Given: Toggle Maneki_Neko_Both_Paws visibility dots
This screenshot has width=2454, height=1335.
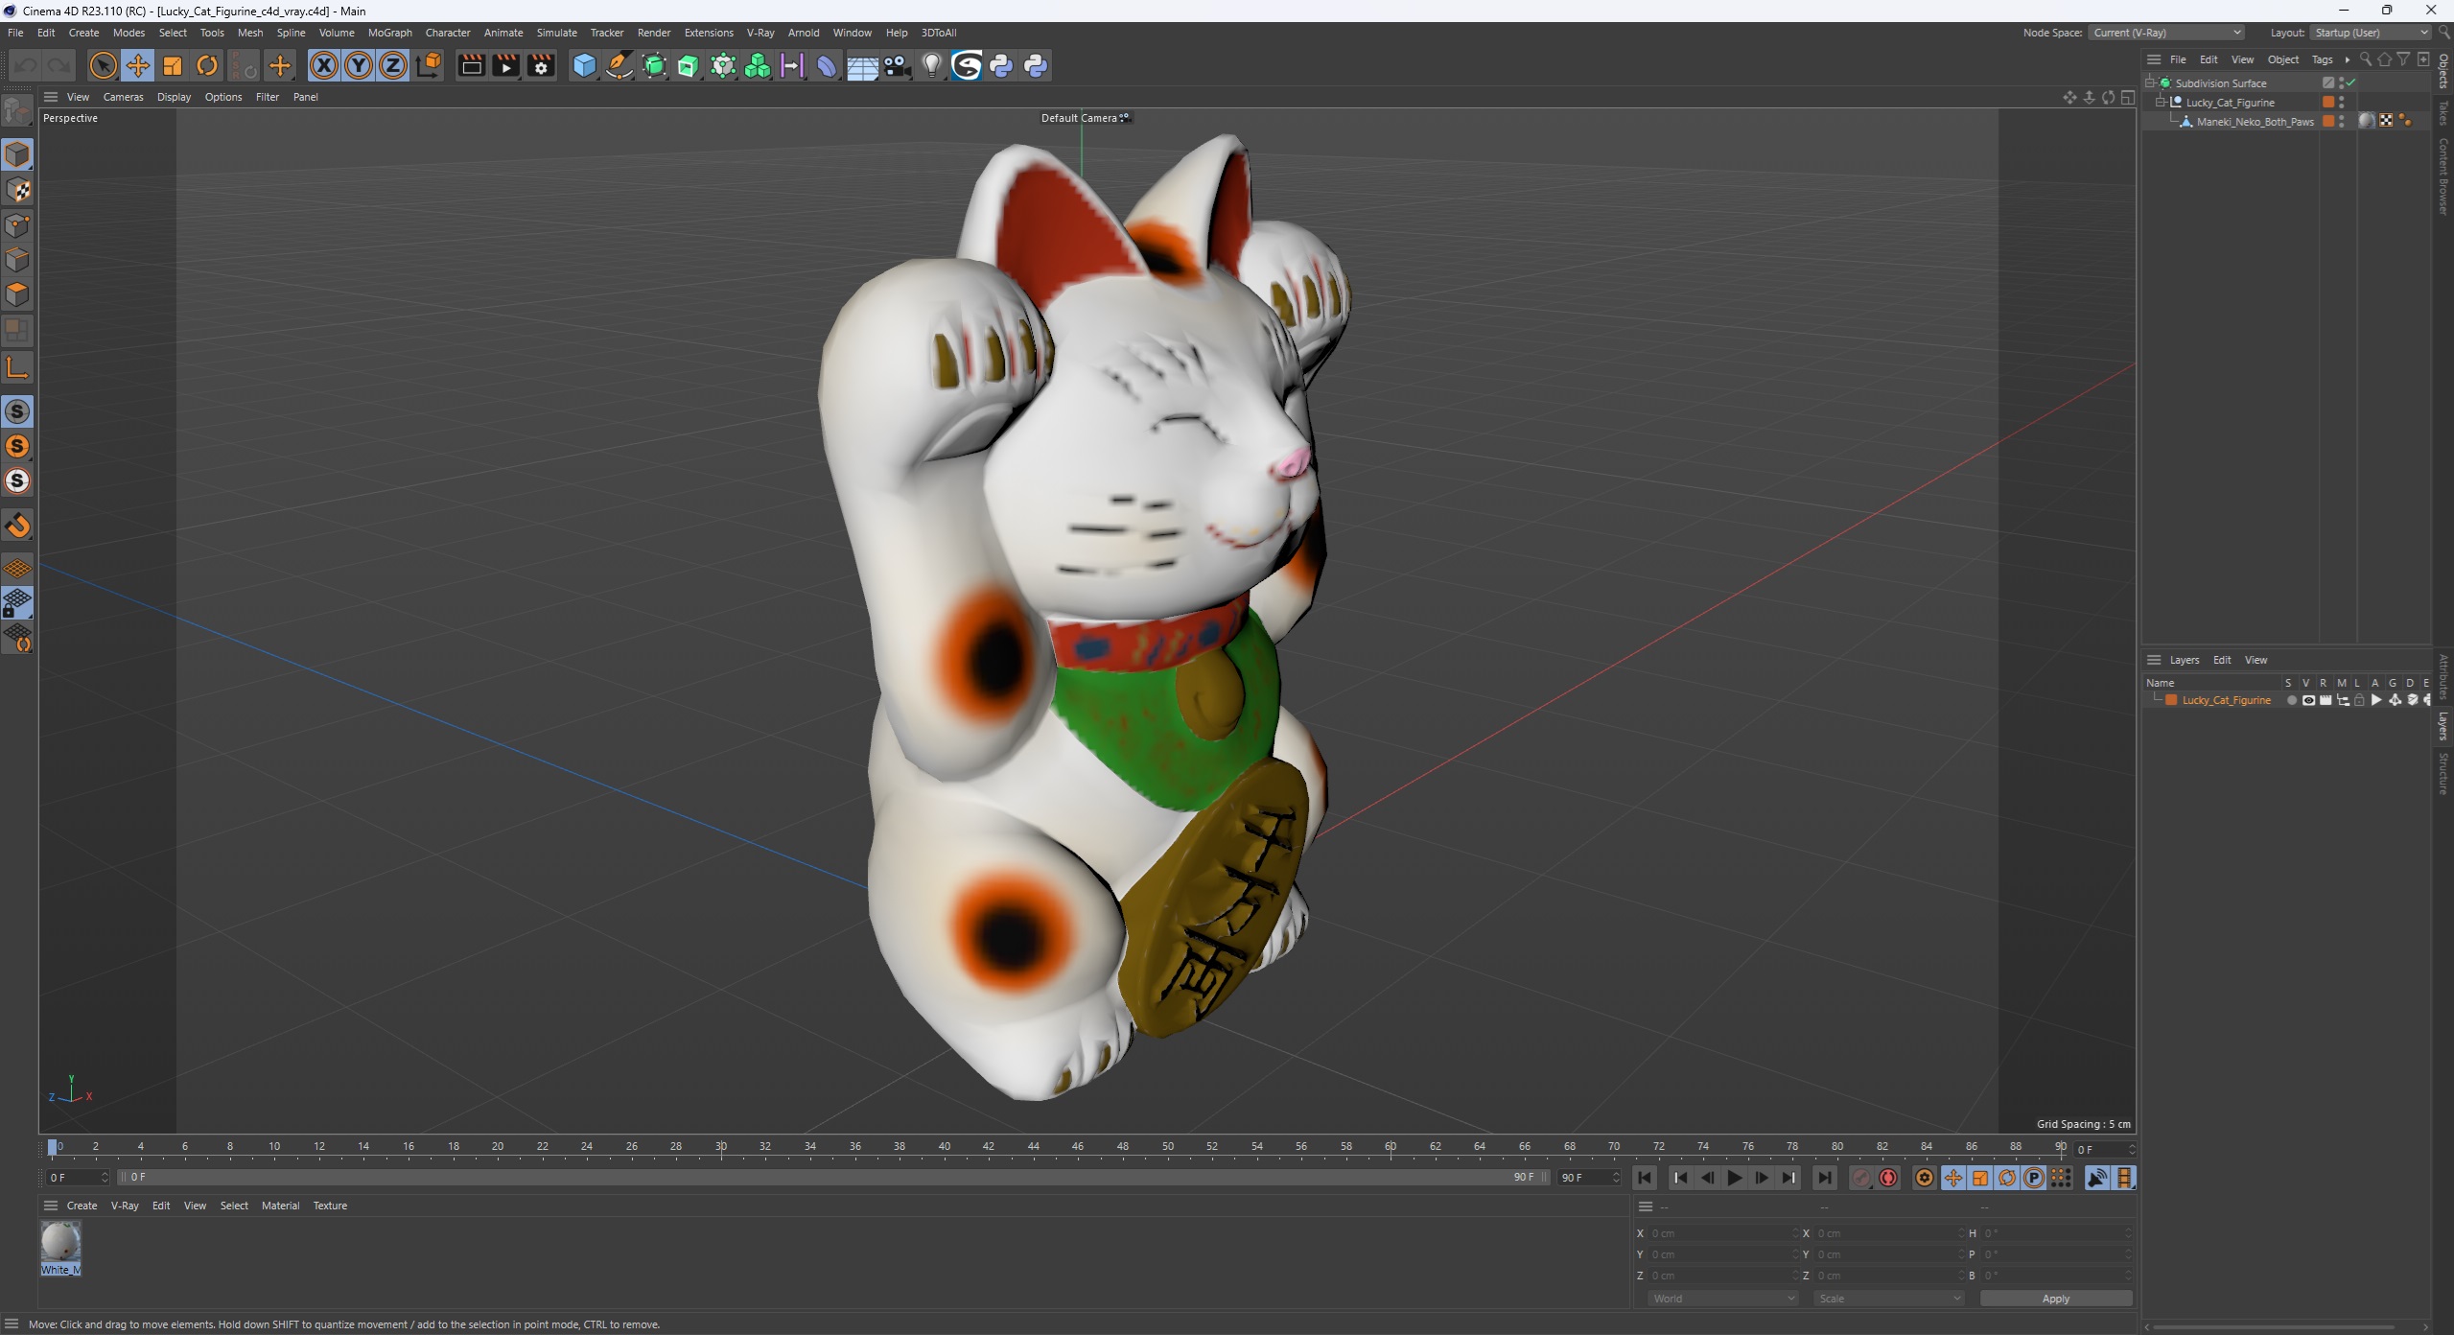Looking at the screenshot, I should tap(2342, 122).
